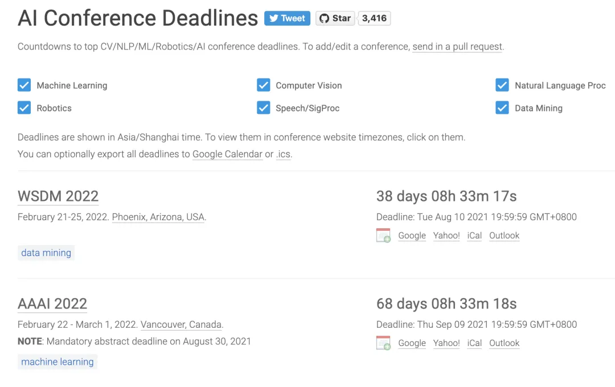The width and height of the screenshot is (615, 387).
Task: Open the 3,416 star count link
Action: coord(374,18)
